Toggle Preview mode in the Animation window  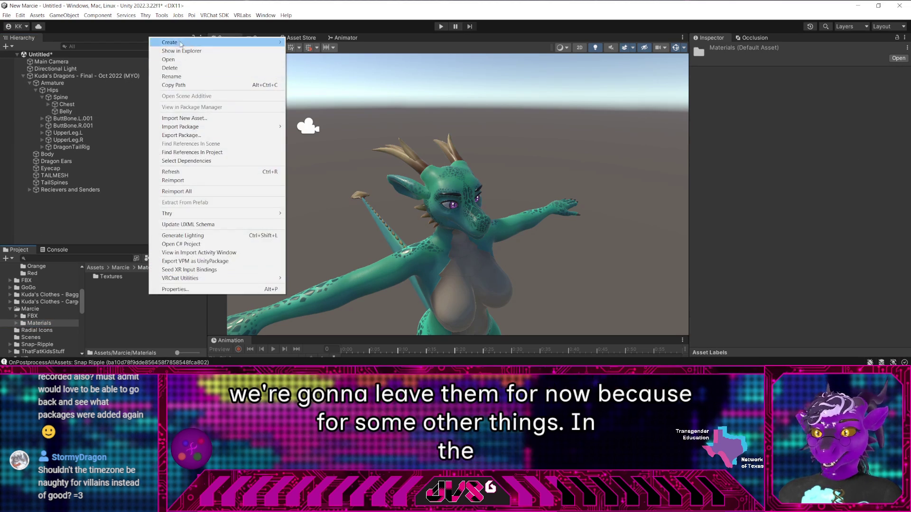[219, 349]
